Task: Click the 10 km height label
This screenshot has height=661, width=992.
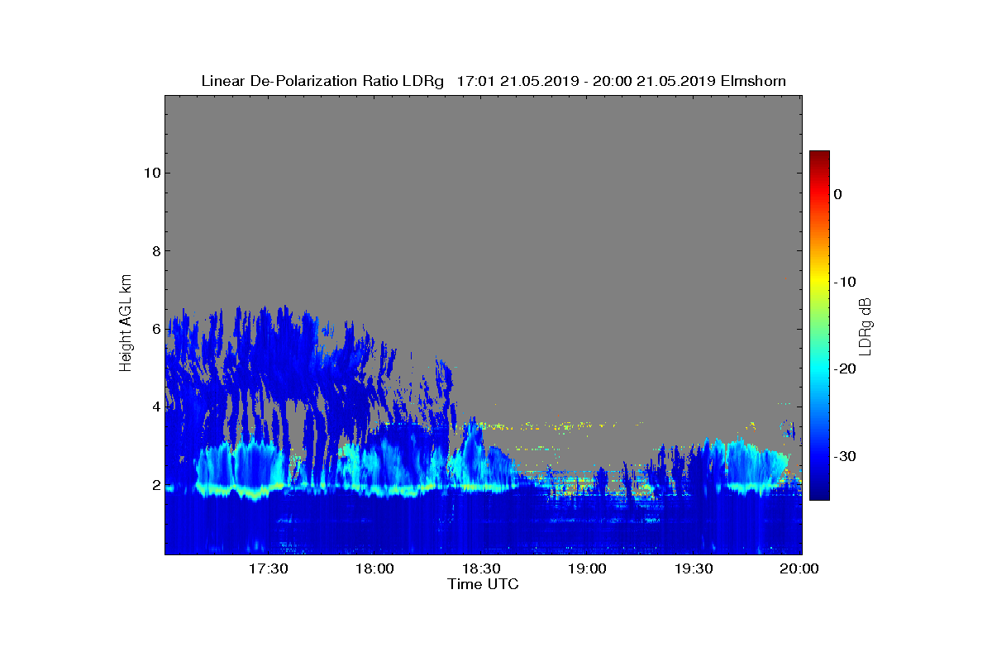Action: pyautogui.click(x=150, y=173)
